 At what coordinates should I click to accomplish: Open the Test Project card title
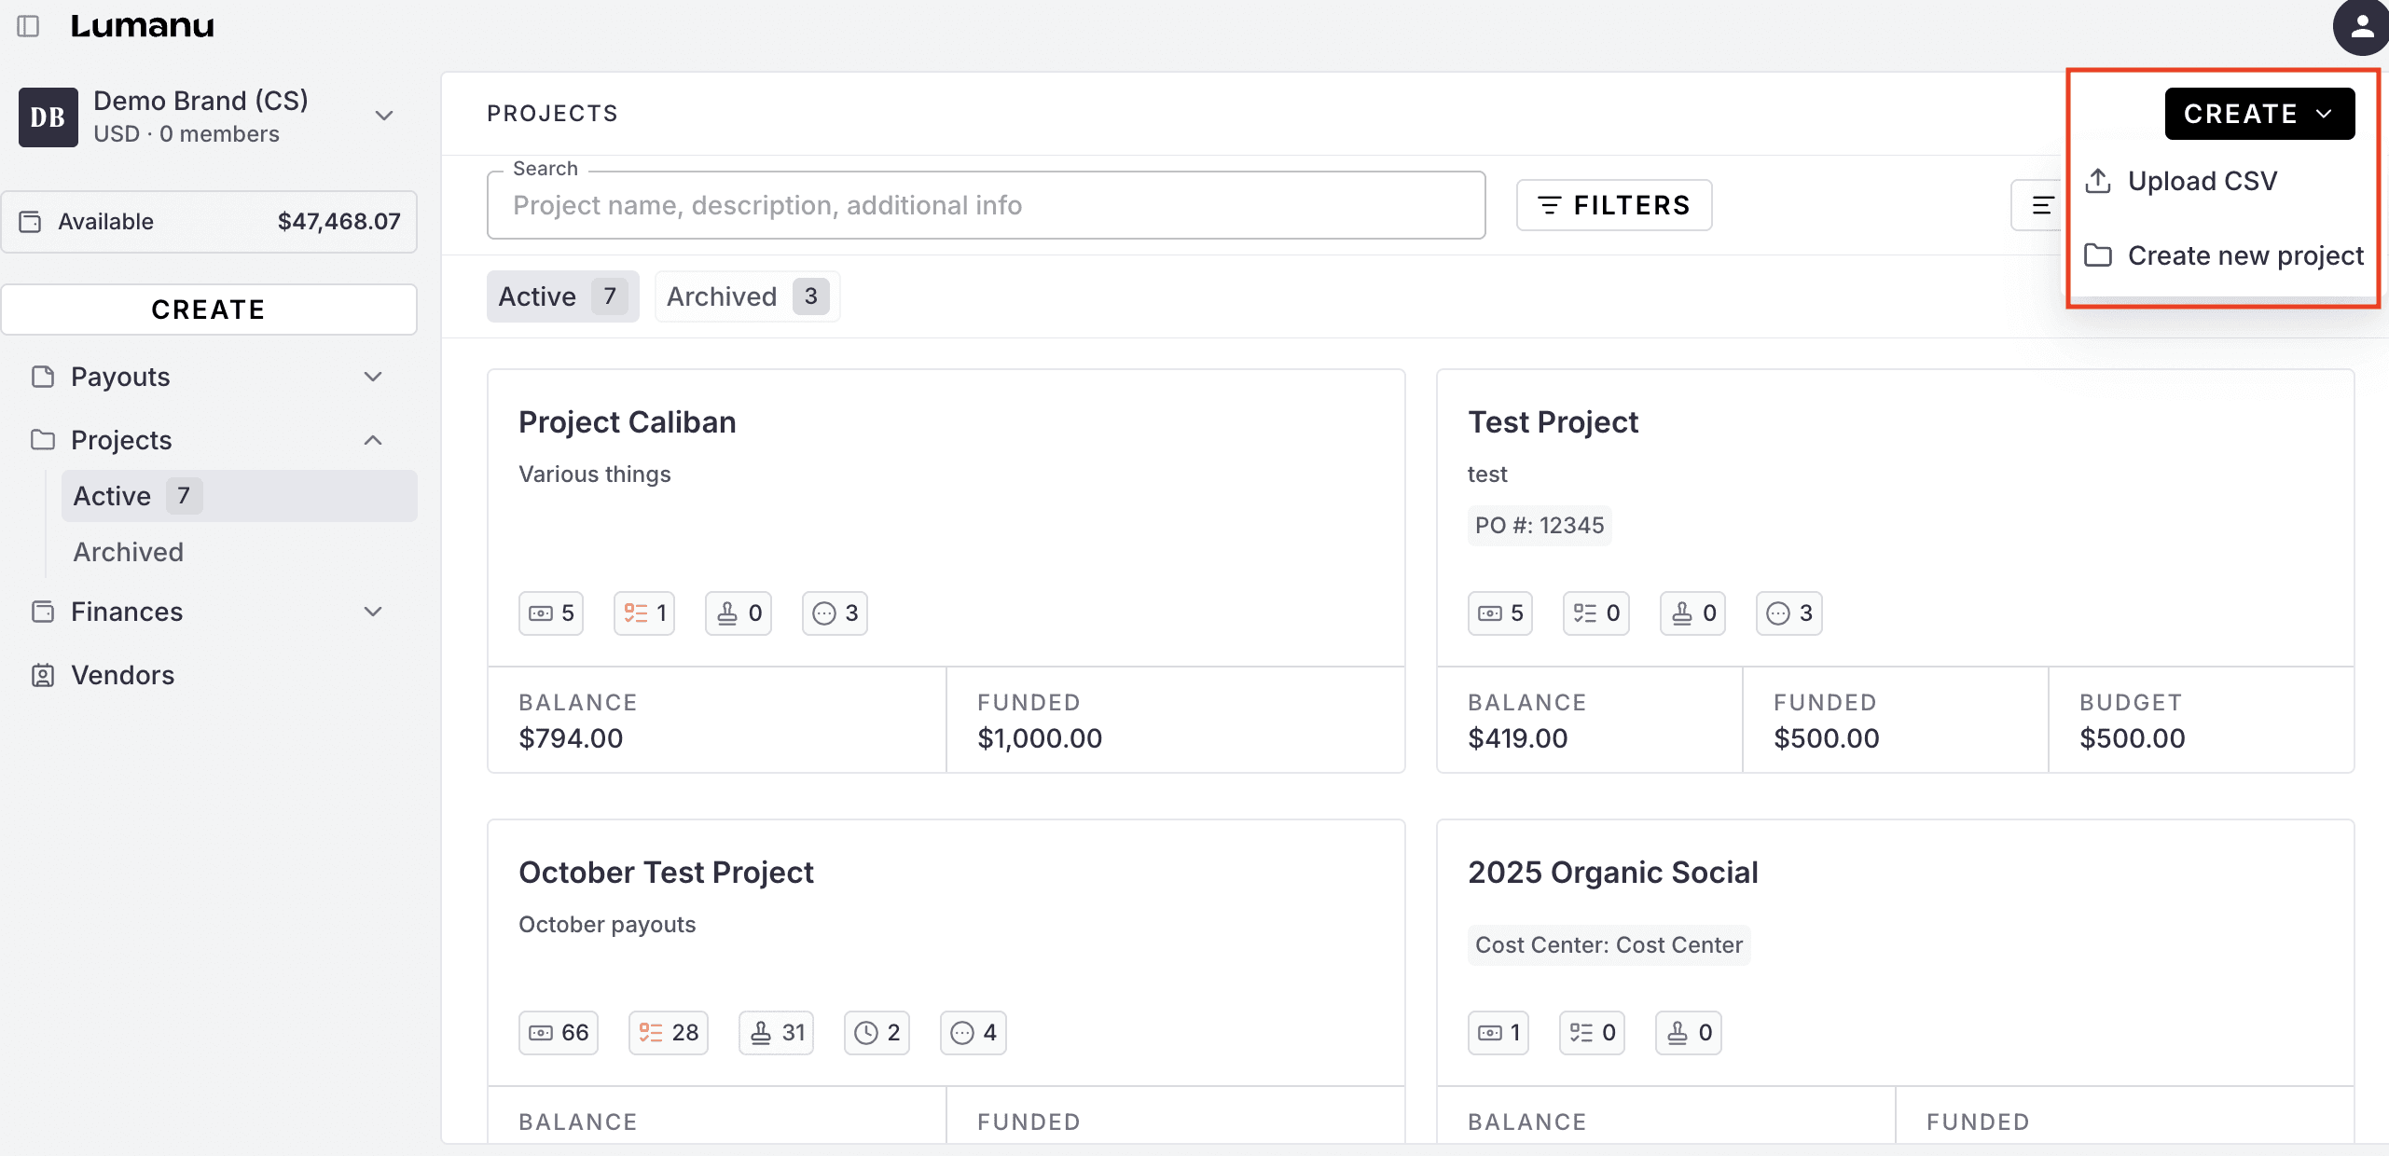[1553, 422]
